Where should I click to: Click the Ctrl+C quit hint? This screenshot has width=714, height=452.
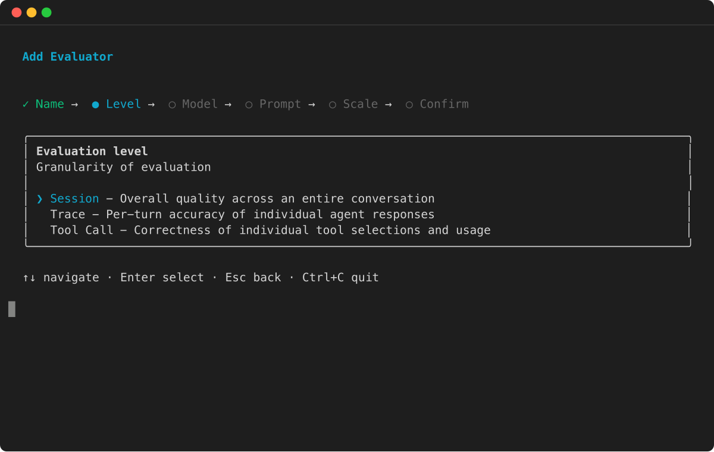[x=340, y=278]
